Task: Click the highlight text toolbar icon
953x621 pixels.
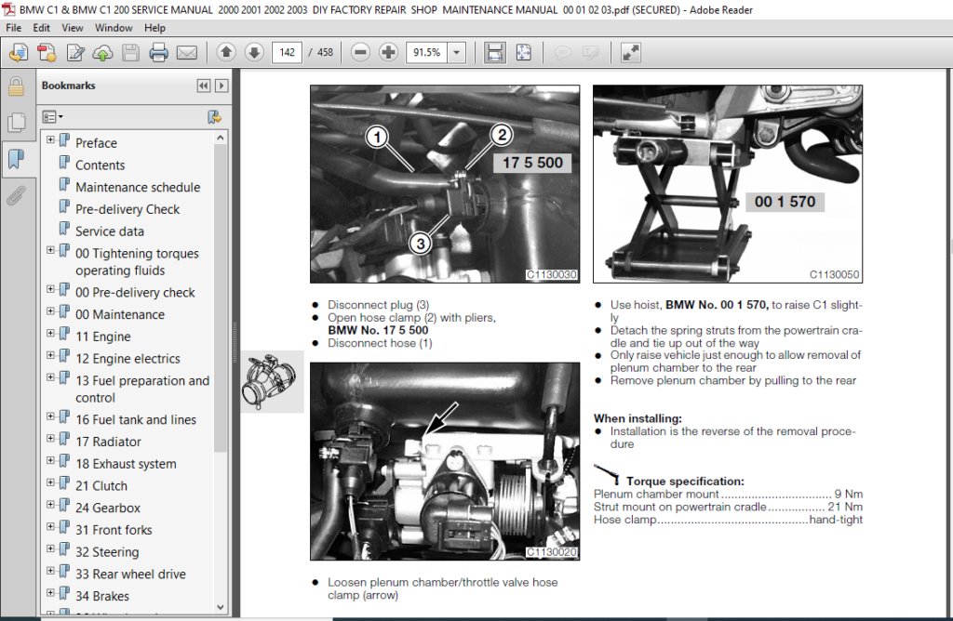Action: tap(591, 53)
